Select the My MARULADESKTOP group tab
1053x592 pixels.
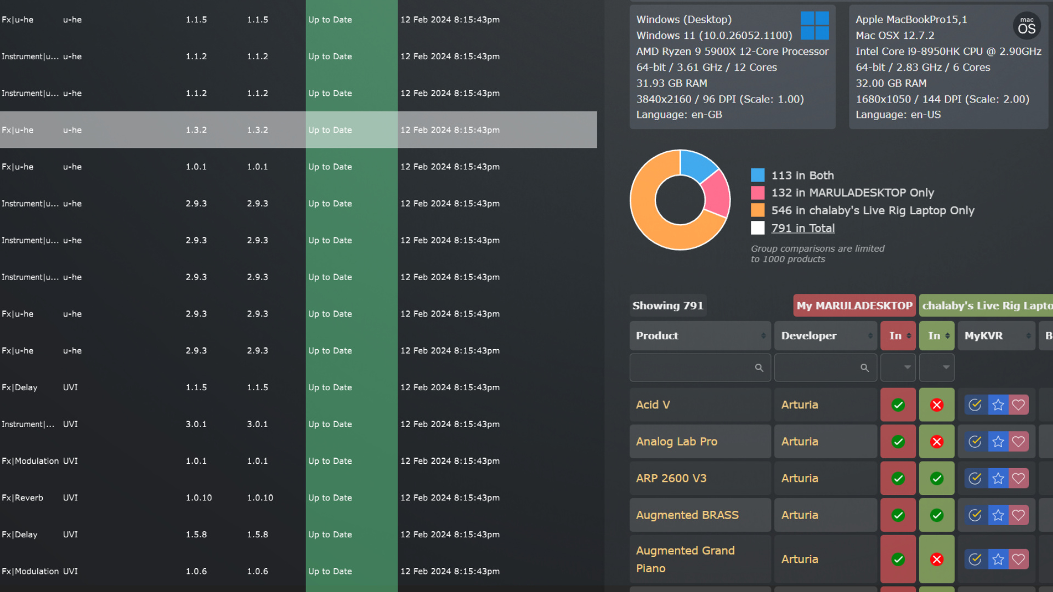(854, 305)
